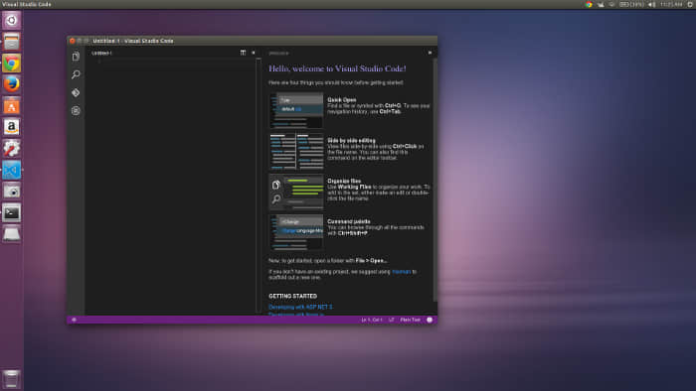The image size is (696, 391).
Task: Open the Explorer view in activity bar
Action: click(x=76, y=57)
